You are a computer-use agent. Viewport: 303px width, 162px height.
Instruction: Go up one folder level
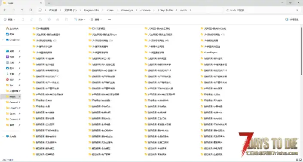[22, 10]
